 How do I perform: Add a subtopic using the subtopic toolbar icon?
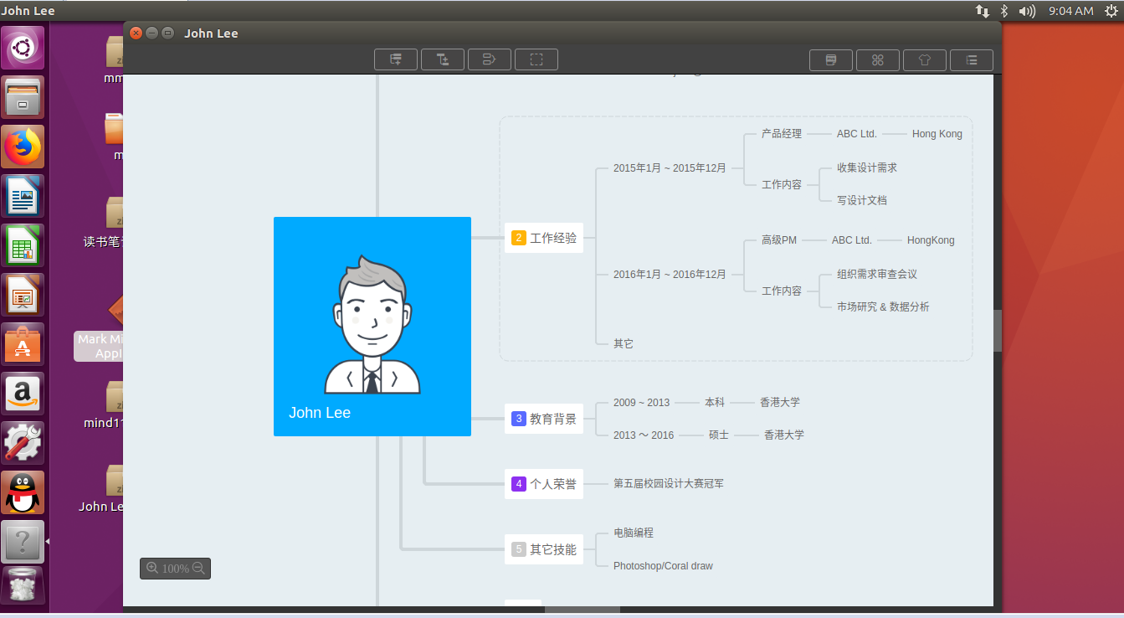442,59
